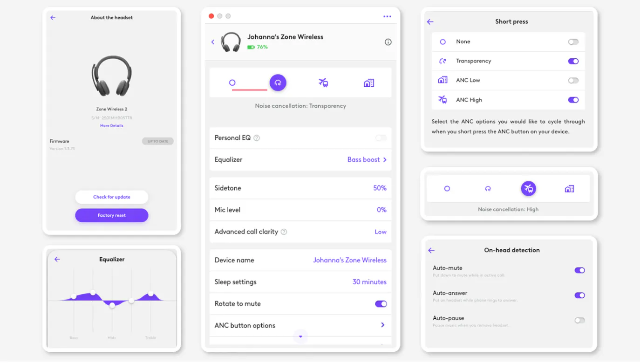
Task: Click the Transparency row icon in Short press
Action: [x=443, y=61]
